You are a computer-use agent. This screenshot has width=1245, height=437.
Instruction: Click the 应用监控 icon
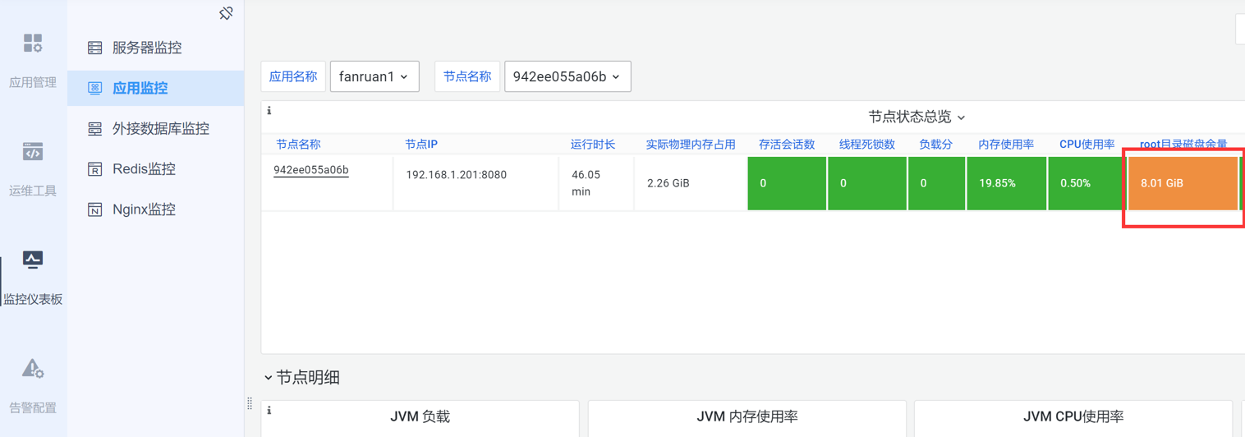[95, 88]
